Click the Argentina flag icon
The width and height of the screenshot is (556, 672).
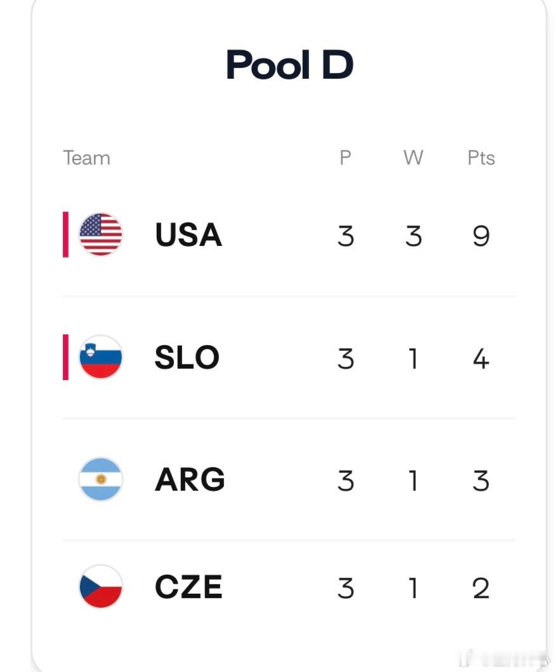point(100,479)
